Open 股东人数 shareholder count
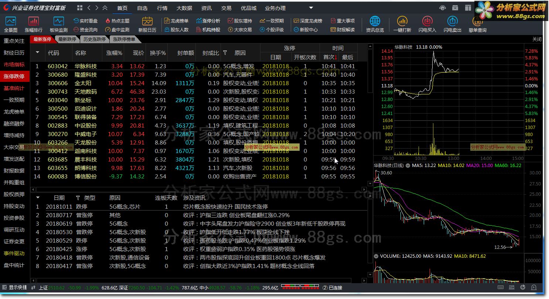This screenshot has height=299, width=549. point(176,29)
